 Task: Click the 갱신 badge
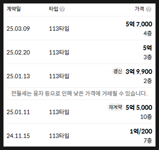point(118,71)
